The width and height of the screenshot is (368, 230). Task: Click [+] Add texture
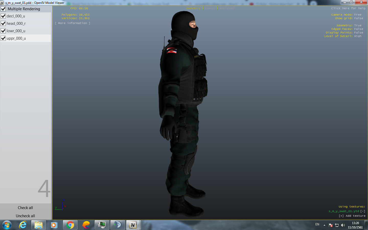pos(352,216)
